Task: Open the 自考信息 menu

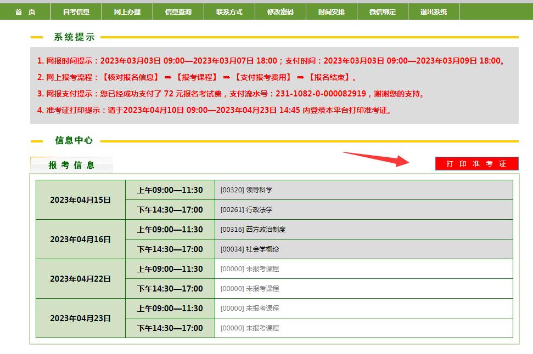Action: (76, 12)
